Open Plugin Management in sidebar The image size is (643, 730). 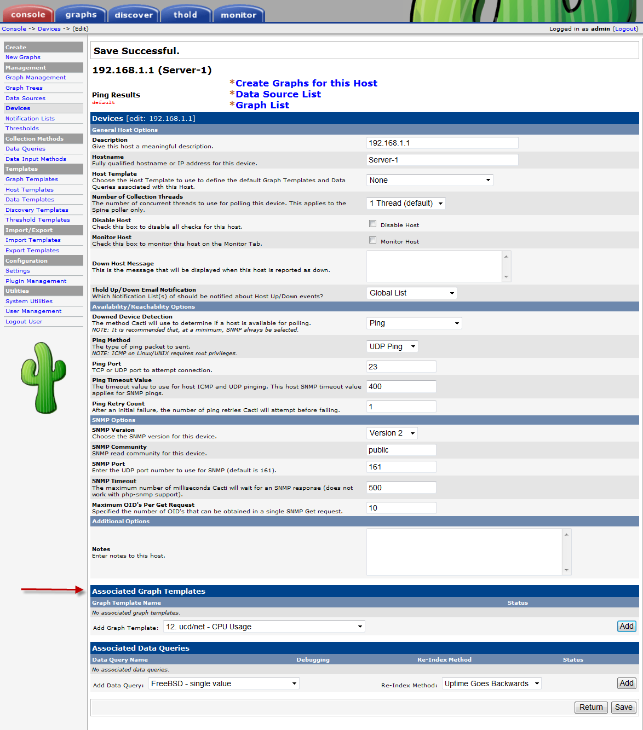[36, 281]
